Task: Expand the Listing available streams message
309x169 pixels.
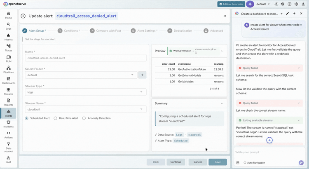Action: [269, 120]
